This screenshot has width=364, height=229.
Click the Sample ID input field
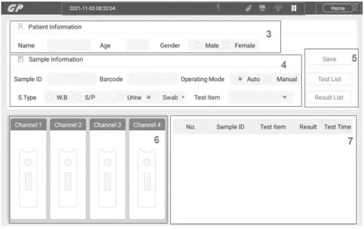[72, 79]
